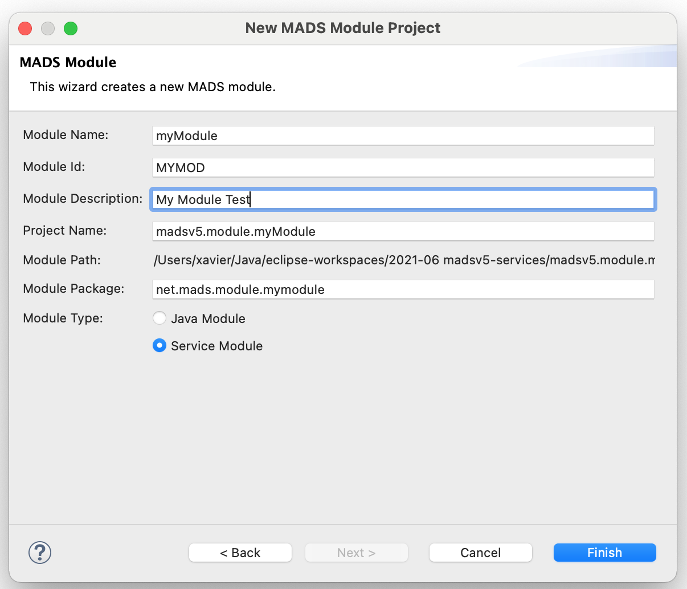Place cursor in Module Description field

[403, 199]
